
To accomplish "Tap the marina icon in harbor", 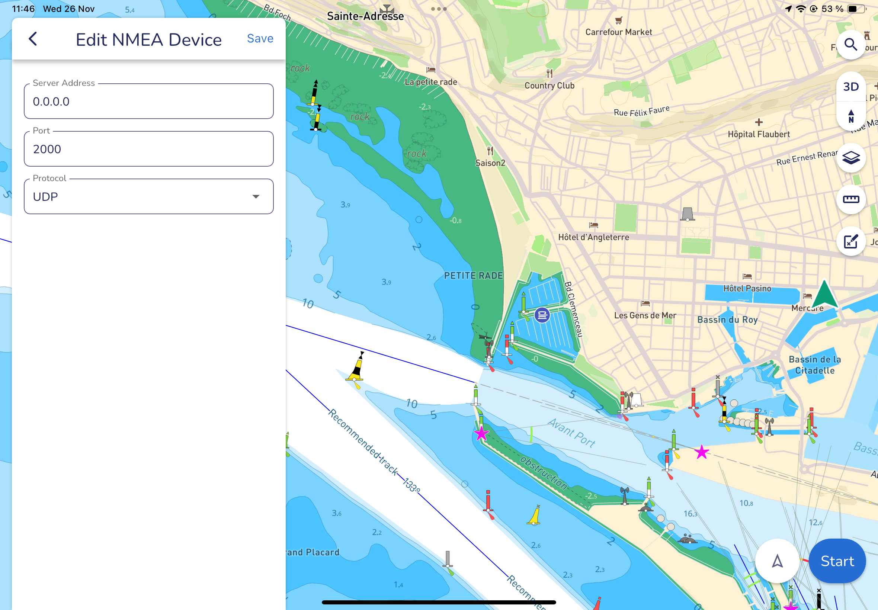I will (x=542, y=315).
